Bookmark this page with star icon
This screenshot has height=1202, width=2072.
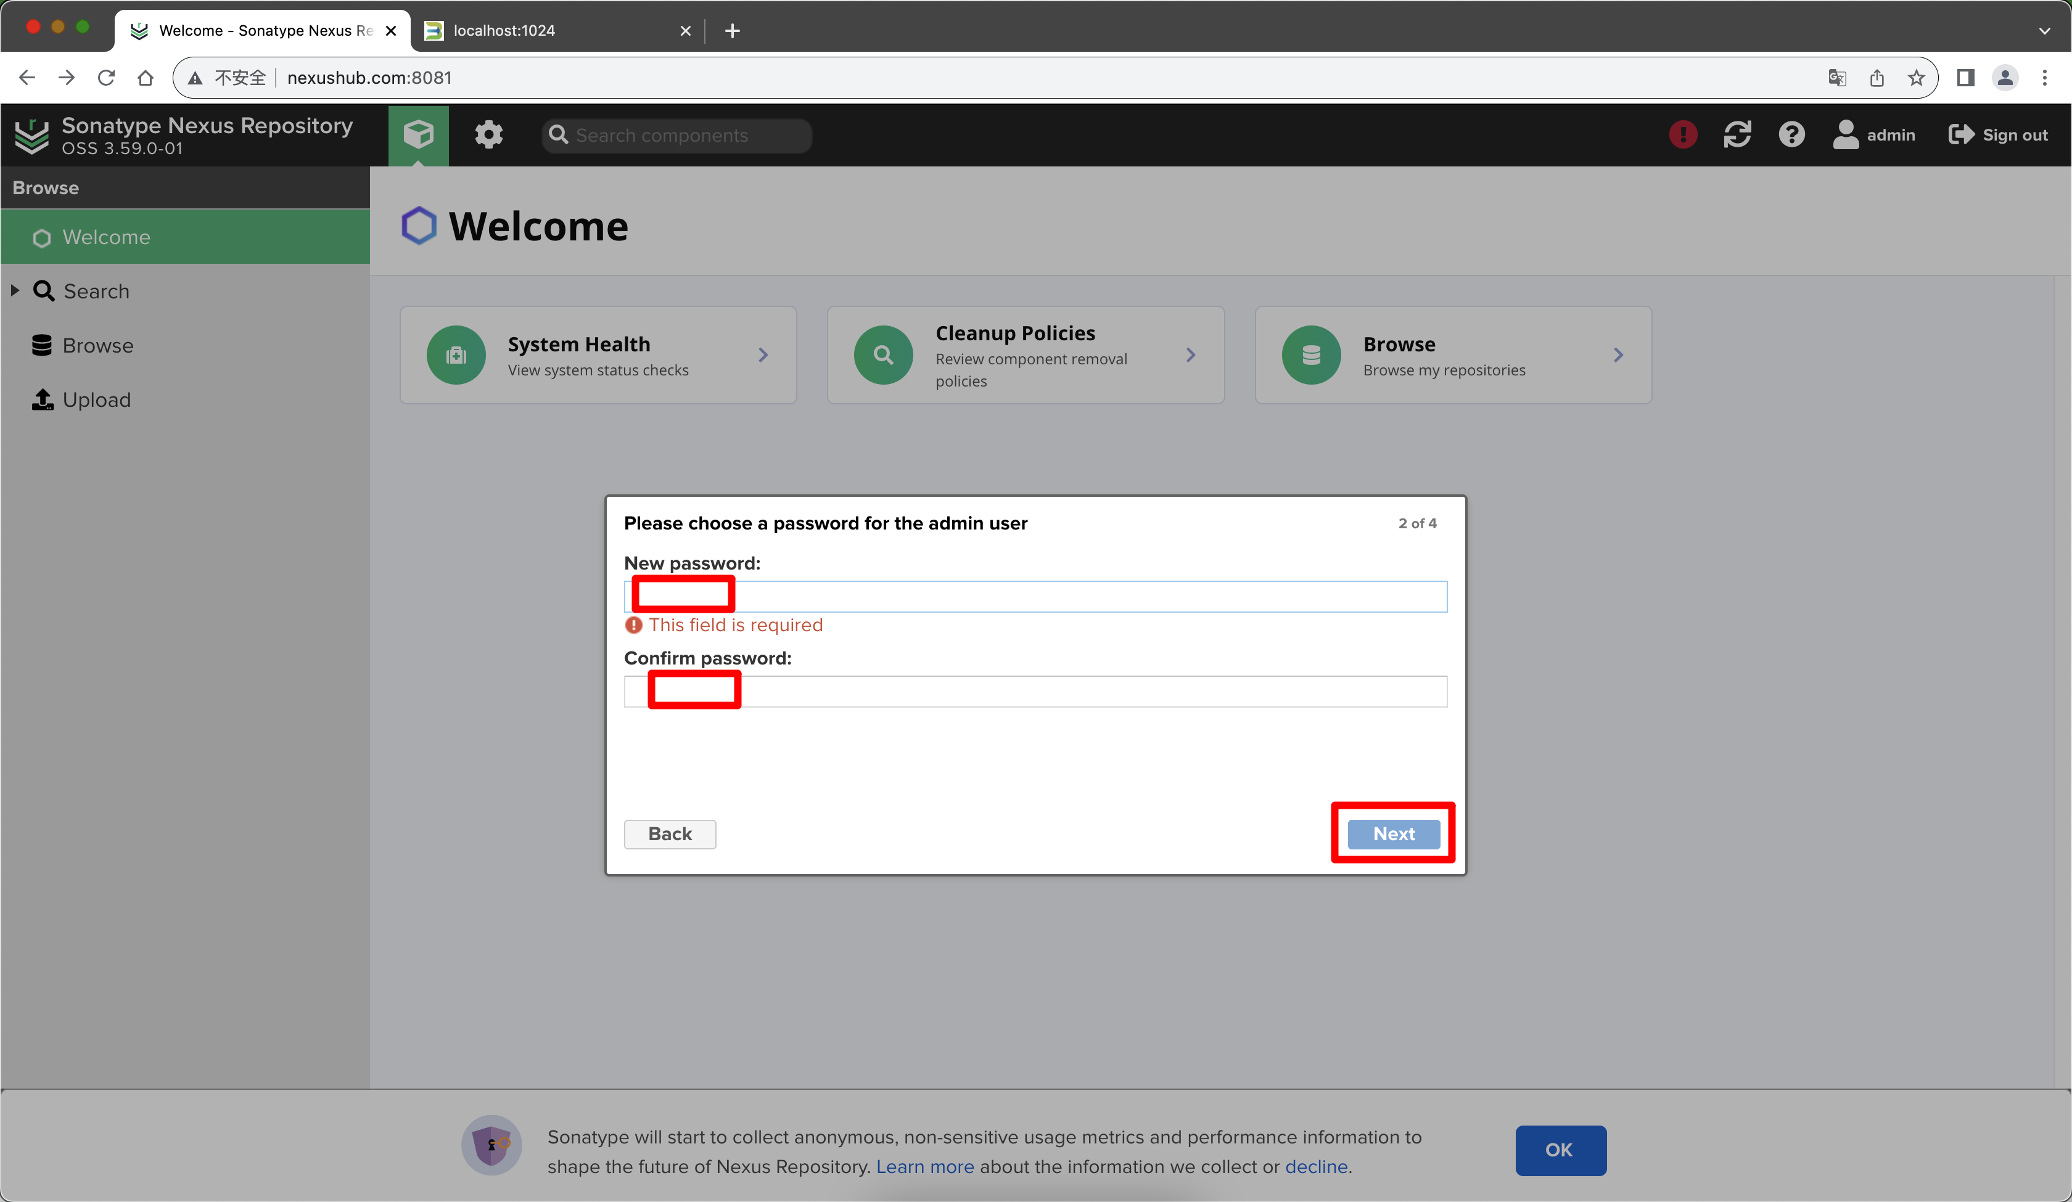pos(1916,77)
